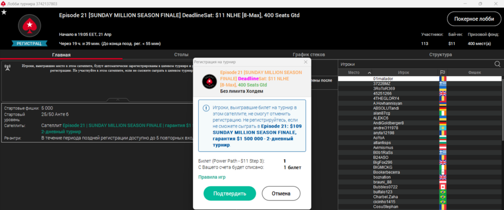Click the Бай-ин value $11

click(452, 44)
